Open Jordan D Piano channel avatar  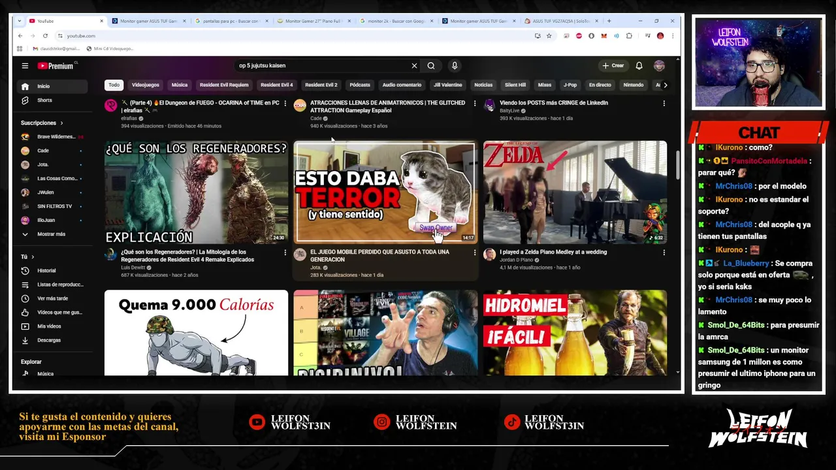pyautogui.click(x=489, y=255)
